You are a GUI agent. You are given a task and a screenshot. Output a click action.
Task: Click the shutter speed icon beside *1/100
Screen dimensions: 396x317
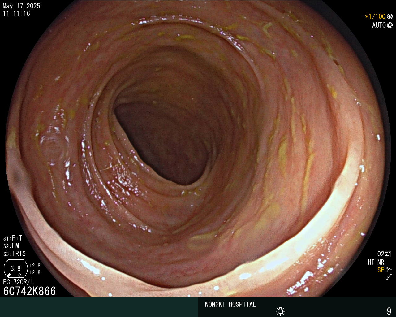pos(390,16)
